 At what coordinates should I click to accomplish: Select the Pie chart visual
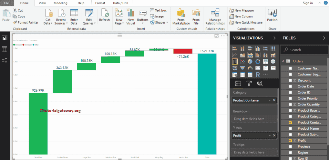coord(250,61)
